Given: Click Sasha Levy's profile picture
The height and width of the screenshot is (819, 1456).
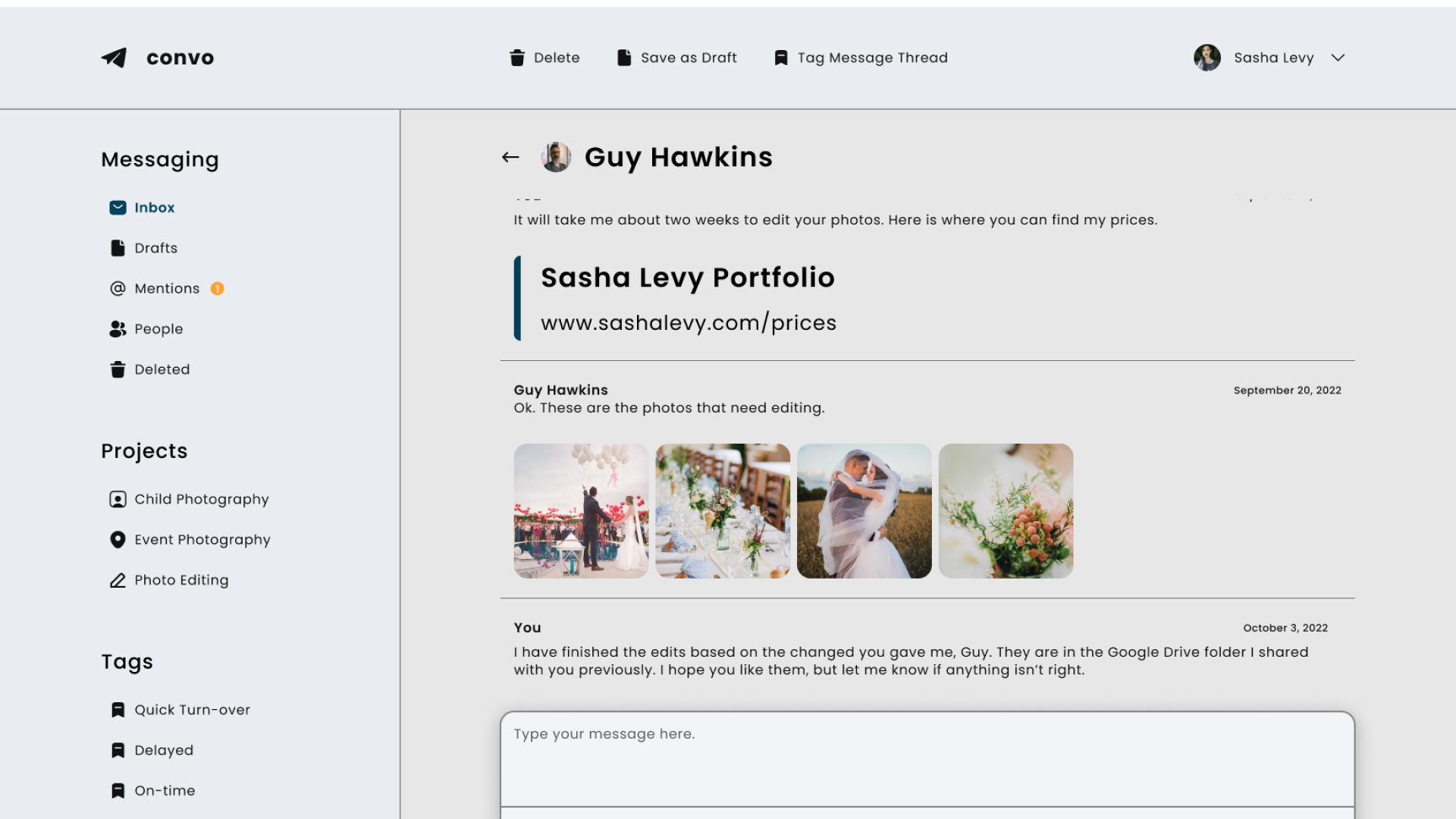Looking at the screenshot, I should click(x=1207, y=58).
